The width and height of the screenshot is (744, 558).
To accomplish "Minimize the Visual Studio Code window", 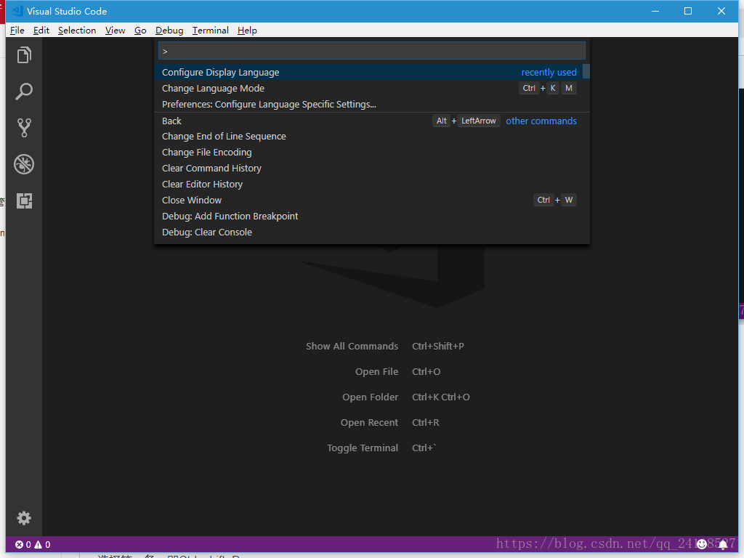I will (x=655, y=11).
